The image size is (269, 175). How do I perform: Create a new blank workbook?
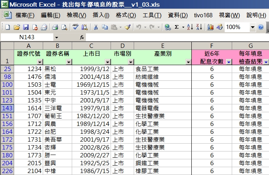point(7,27)
